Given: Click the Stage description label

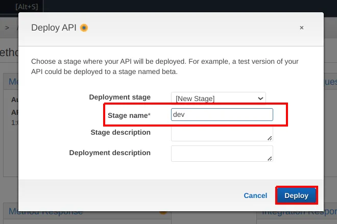Looking at the screenshot, I should 121,132.
